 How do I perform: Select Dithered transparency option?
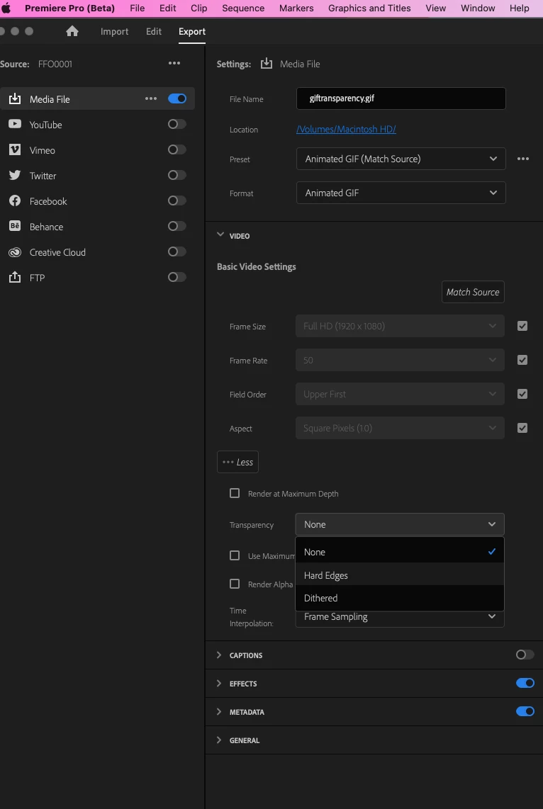coord(400,597)
